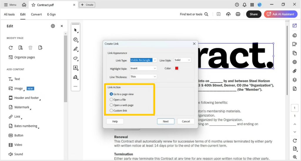Image resolution: width=301 pixels, height=161 pixels.
Task: Open the account profile avatar
Action: coord(260,5)
